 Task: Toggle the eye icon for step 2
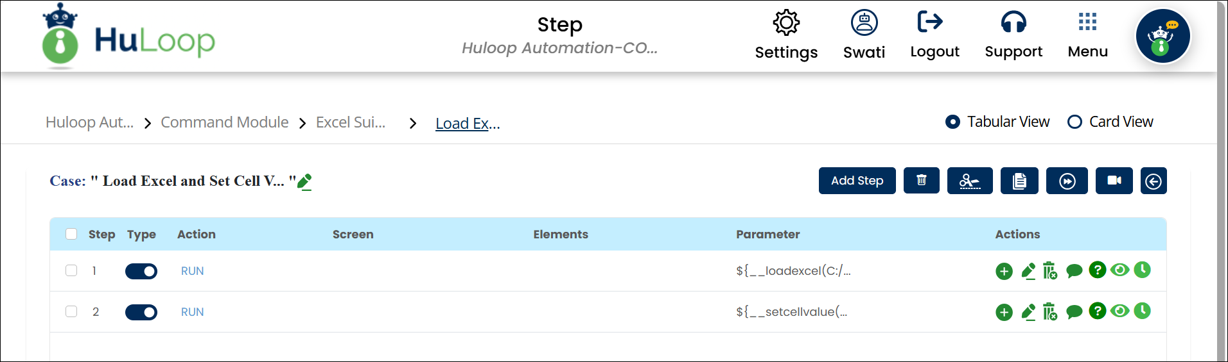[x=1119, y=311]
